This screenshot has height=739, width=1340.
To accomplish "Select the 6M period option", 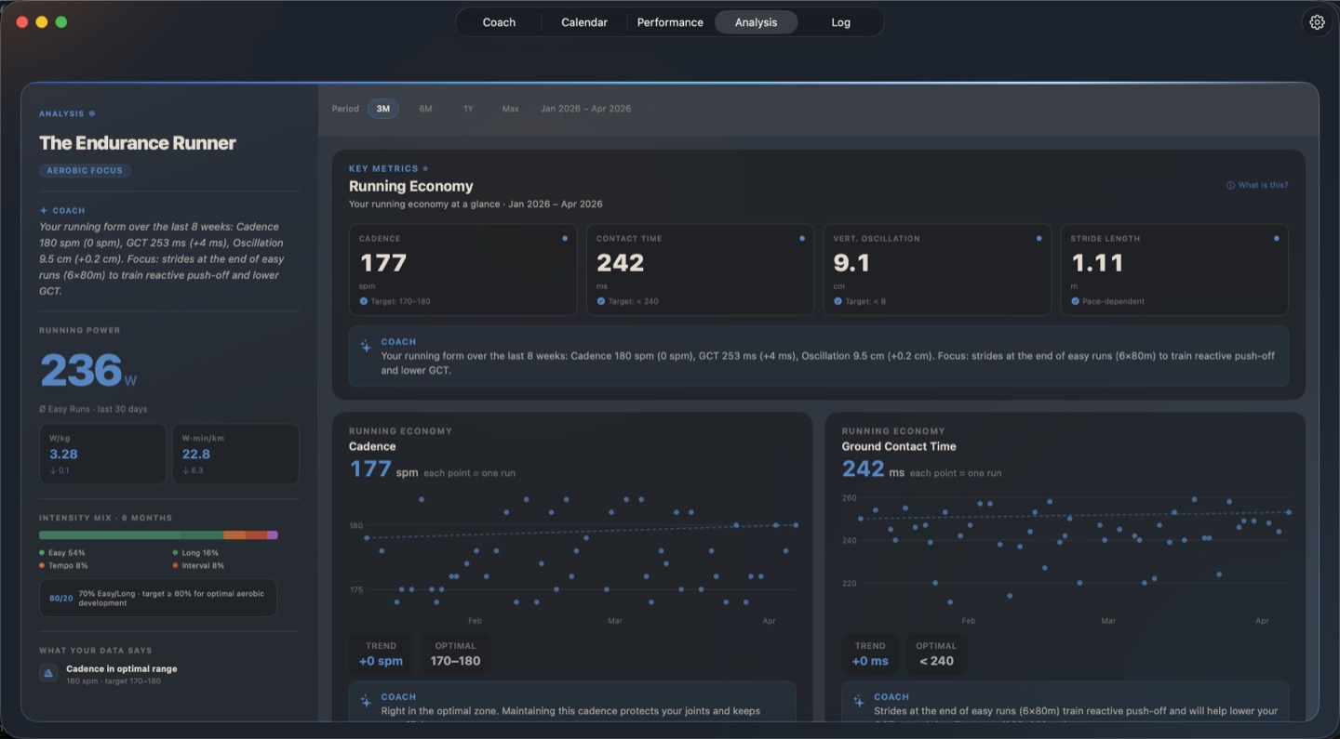I will pyautogui.click(x=425, y=108).
